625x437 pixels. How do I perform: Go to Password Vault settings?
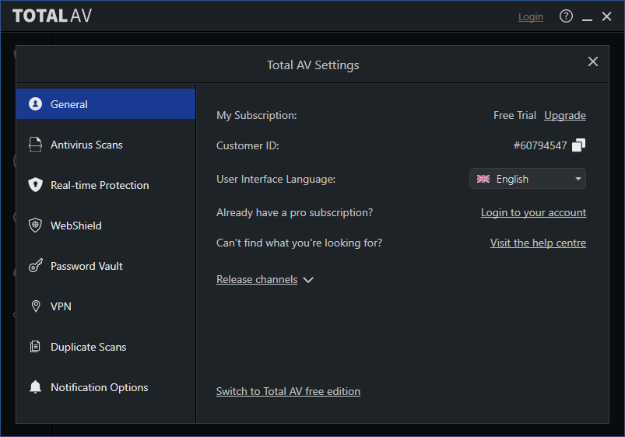tap(106, 266)
